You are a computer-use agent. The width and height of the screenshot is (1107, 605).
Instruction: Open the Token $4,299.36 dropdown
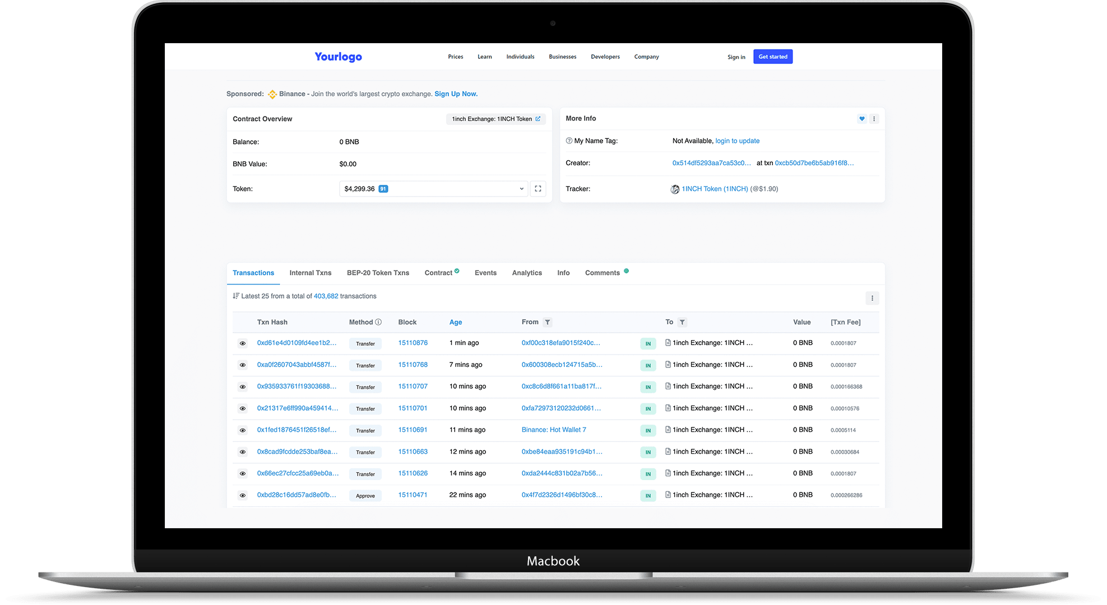tap(433, 189)
